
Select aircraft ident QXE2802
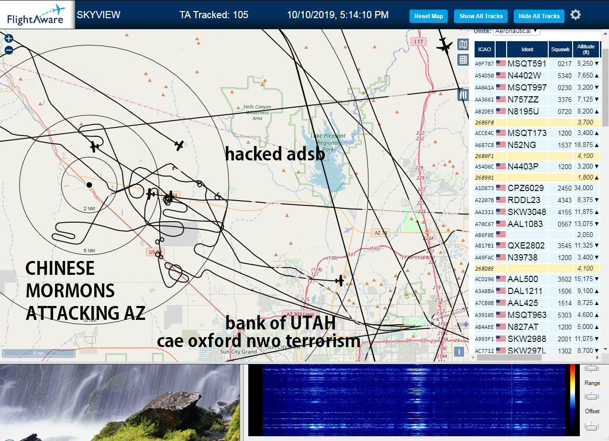526,245
